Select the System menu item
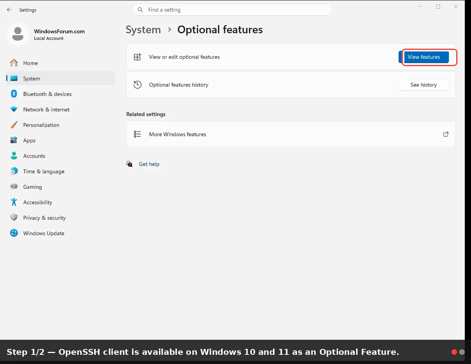Viewport: 471px width, 364px height. point(60,78)
